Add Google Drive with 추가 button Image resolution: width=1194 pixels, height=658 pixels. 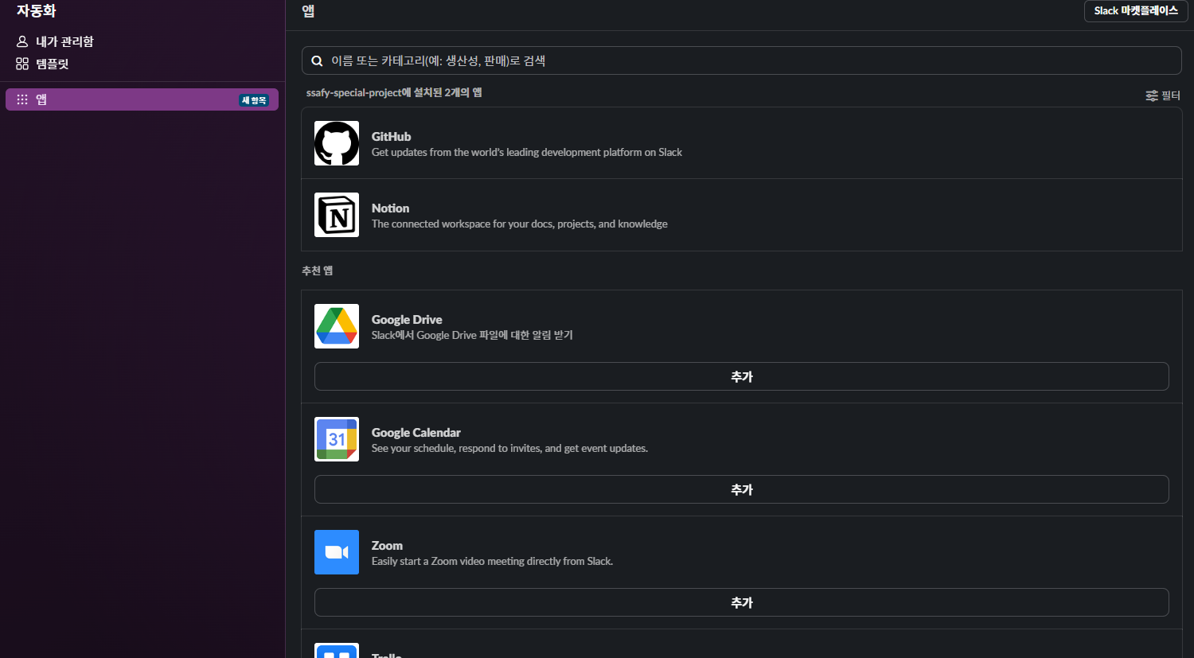click(741, 376)
